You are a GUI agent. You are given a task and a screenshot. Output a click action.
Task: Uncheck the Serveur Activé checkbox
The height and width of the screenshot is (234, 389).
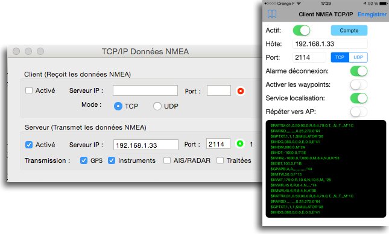pos(29,145)
